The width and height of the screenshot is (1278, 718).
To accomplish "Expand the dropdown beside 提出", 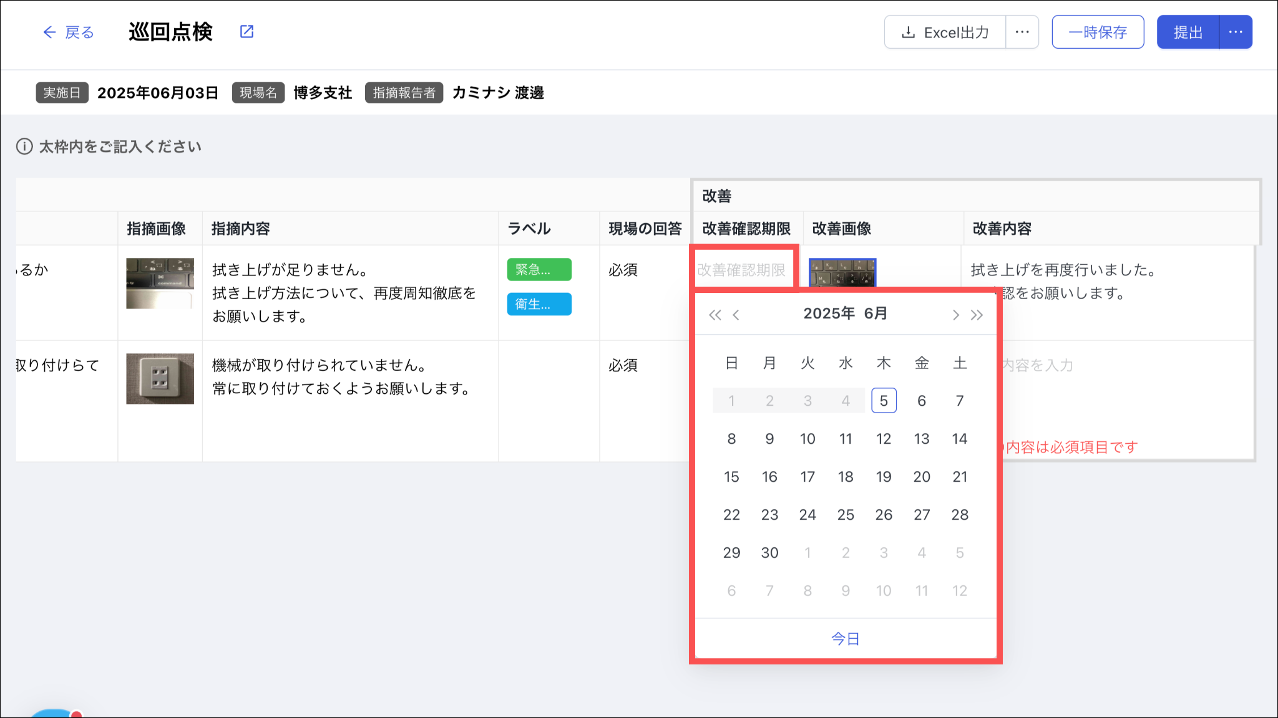I will tap(1236, 32).
